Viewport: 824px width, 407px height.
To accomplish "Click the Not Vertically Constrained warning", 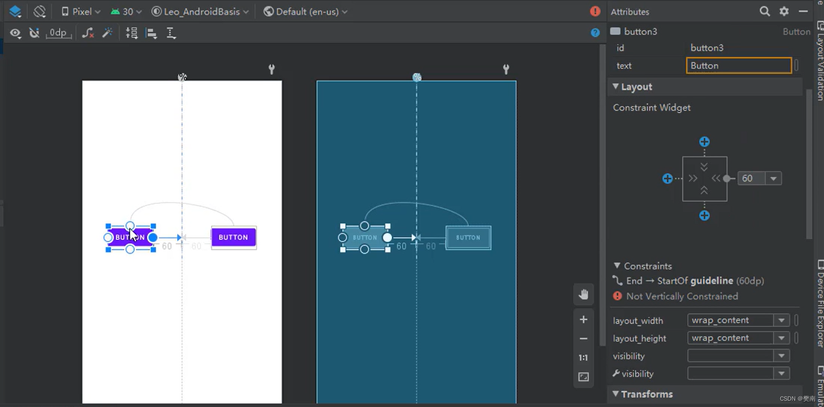I will pos(676,296).
